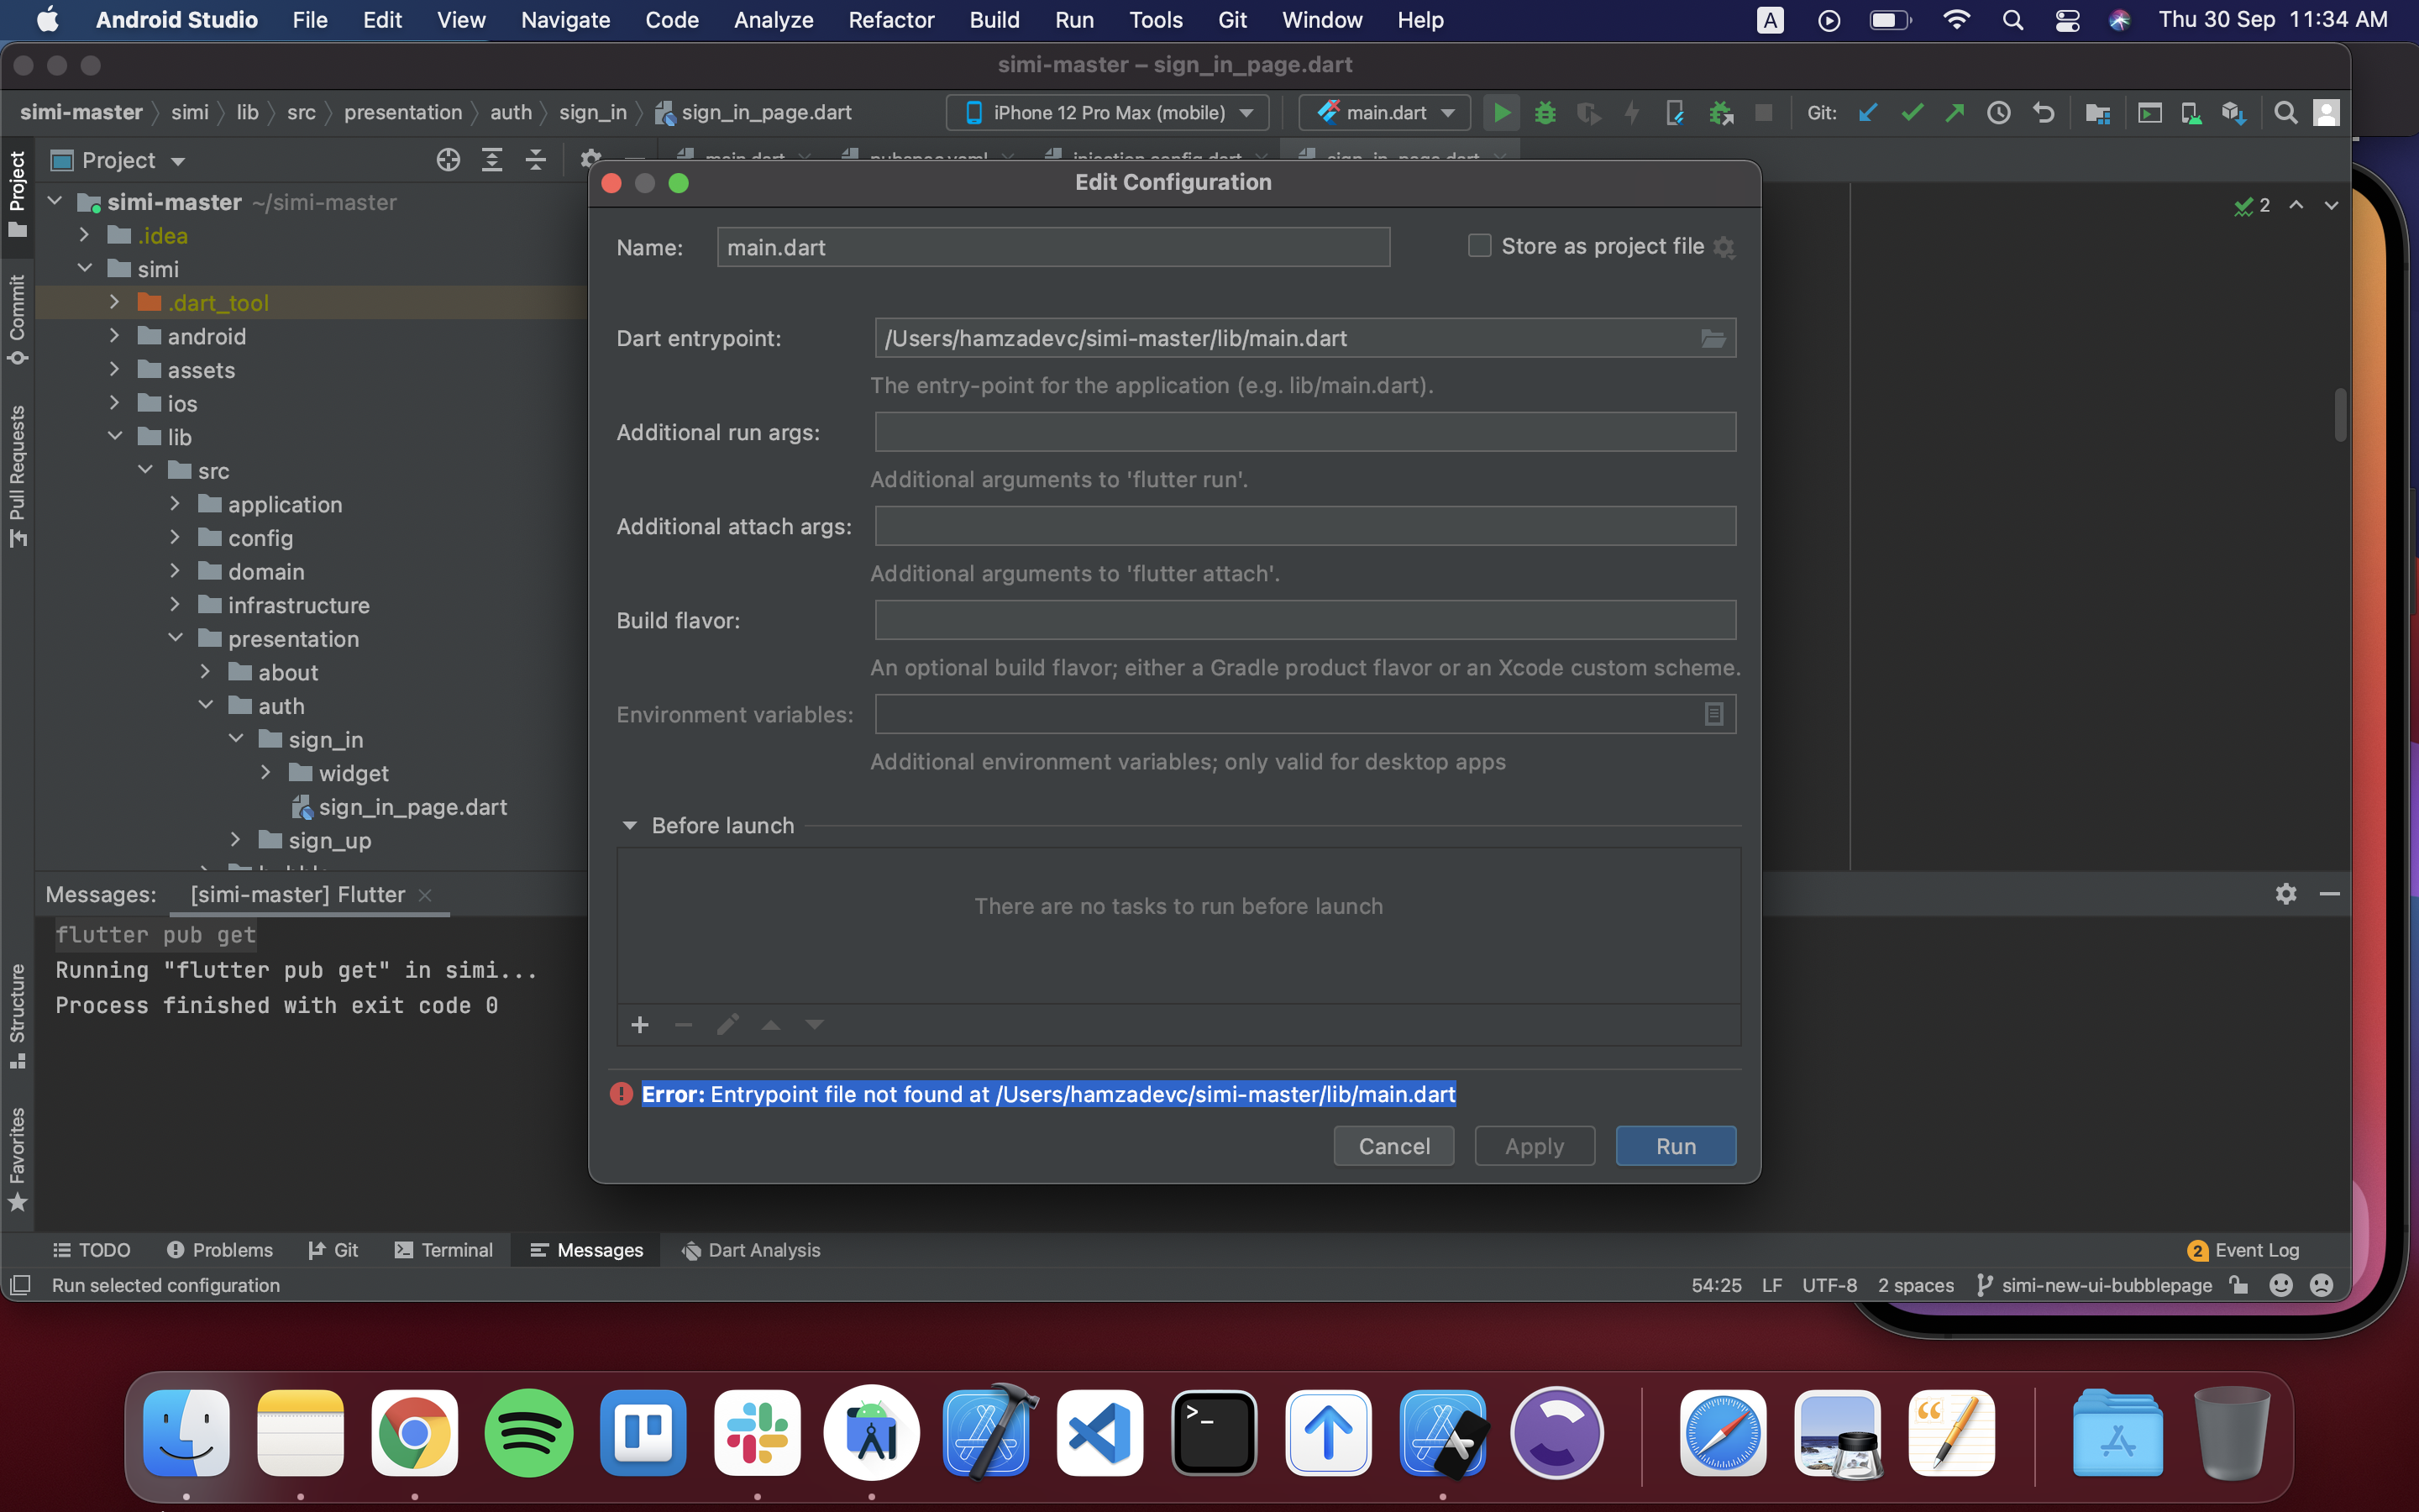The width and height of the screenshot is (2419, 1512).
Task: Click the Git Rollback undo icon
Action: coord(2044,113)
